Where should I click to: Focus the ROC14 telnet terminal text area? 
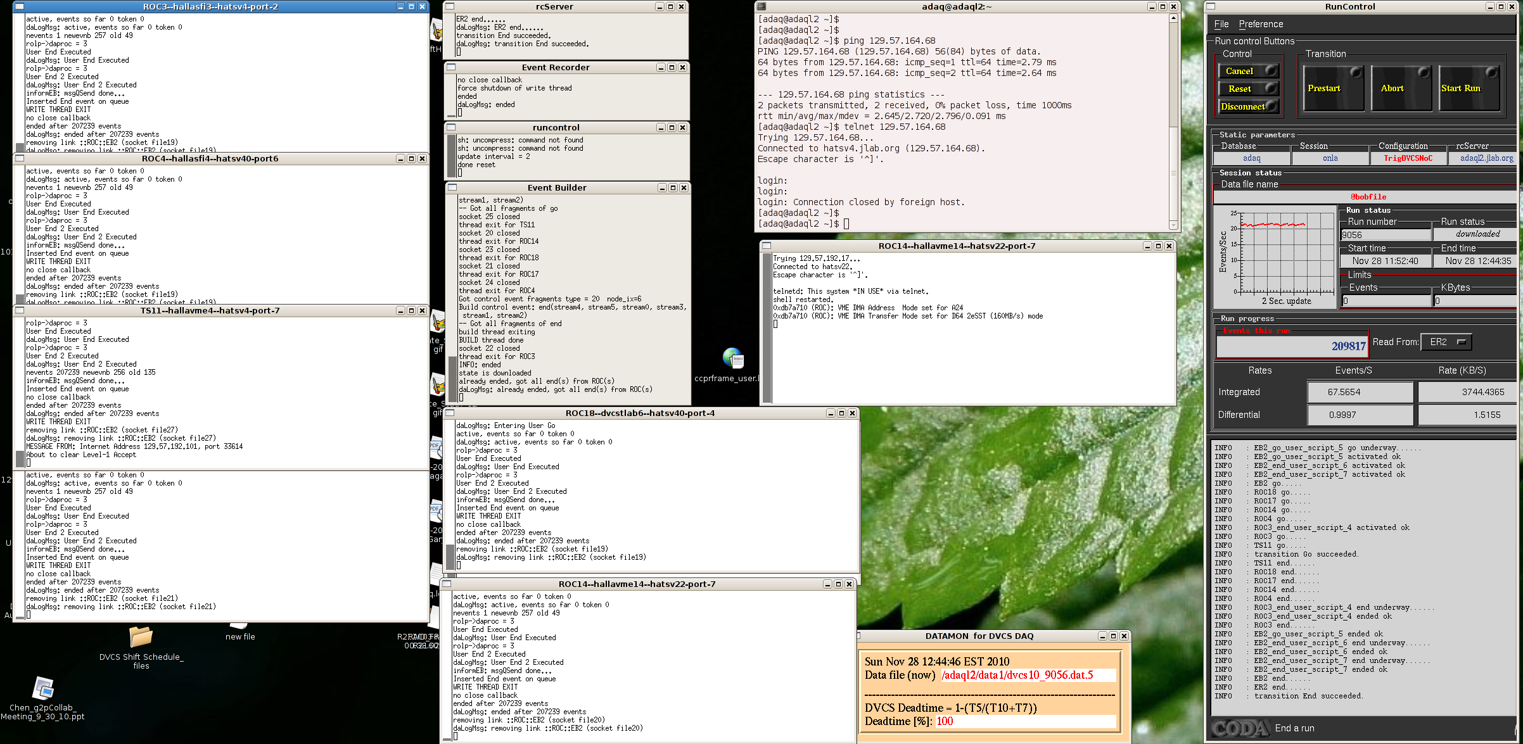(x=972, y=328)
